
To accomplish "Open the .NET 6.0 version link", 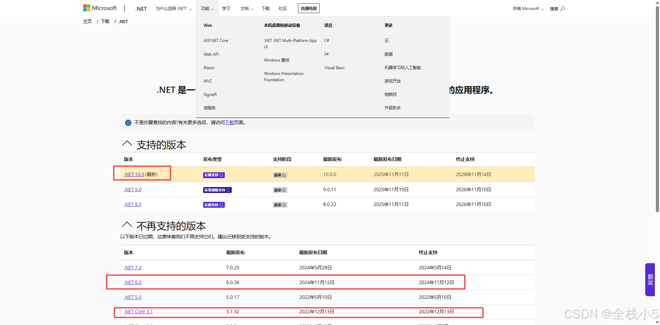I will (x=133, y=283).
